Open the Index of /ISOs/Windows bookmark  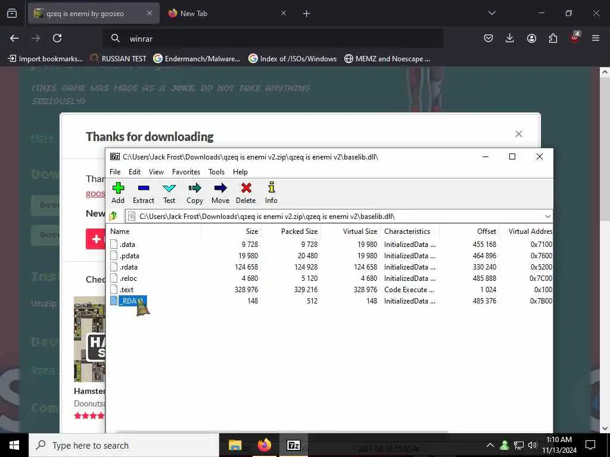pos(292,59)
